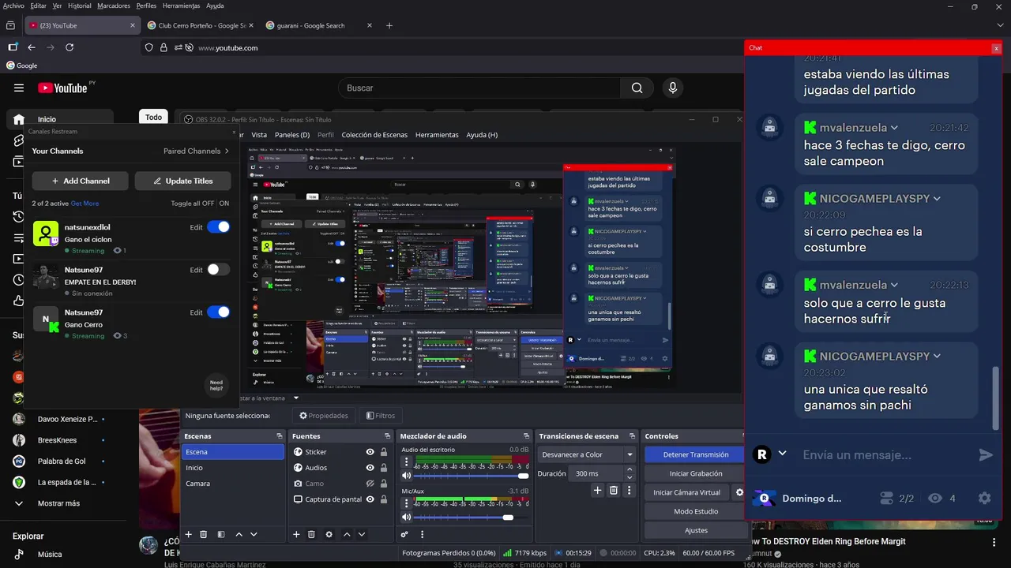Screen dimensions: 1011x568
Task: Expand mvalenzuela 20:21:42 message chevron
Action: [x=894, y=128]
